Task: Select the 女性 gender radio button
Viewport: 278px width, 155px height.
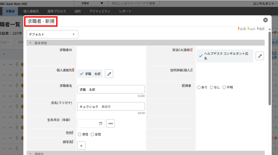Action: pyautogui.click(x=92, y=134)
